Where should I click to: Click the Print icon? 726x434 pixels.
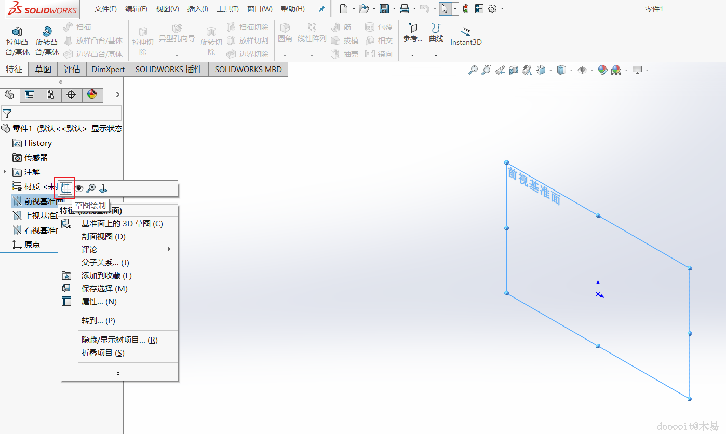point(405,9)
